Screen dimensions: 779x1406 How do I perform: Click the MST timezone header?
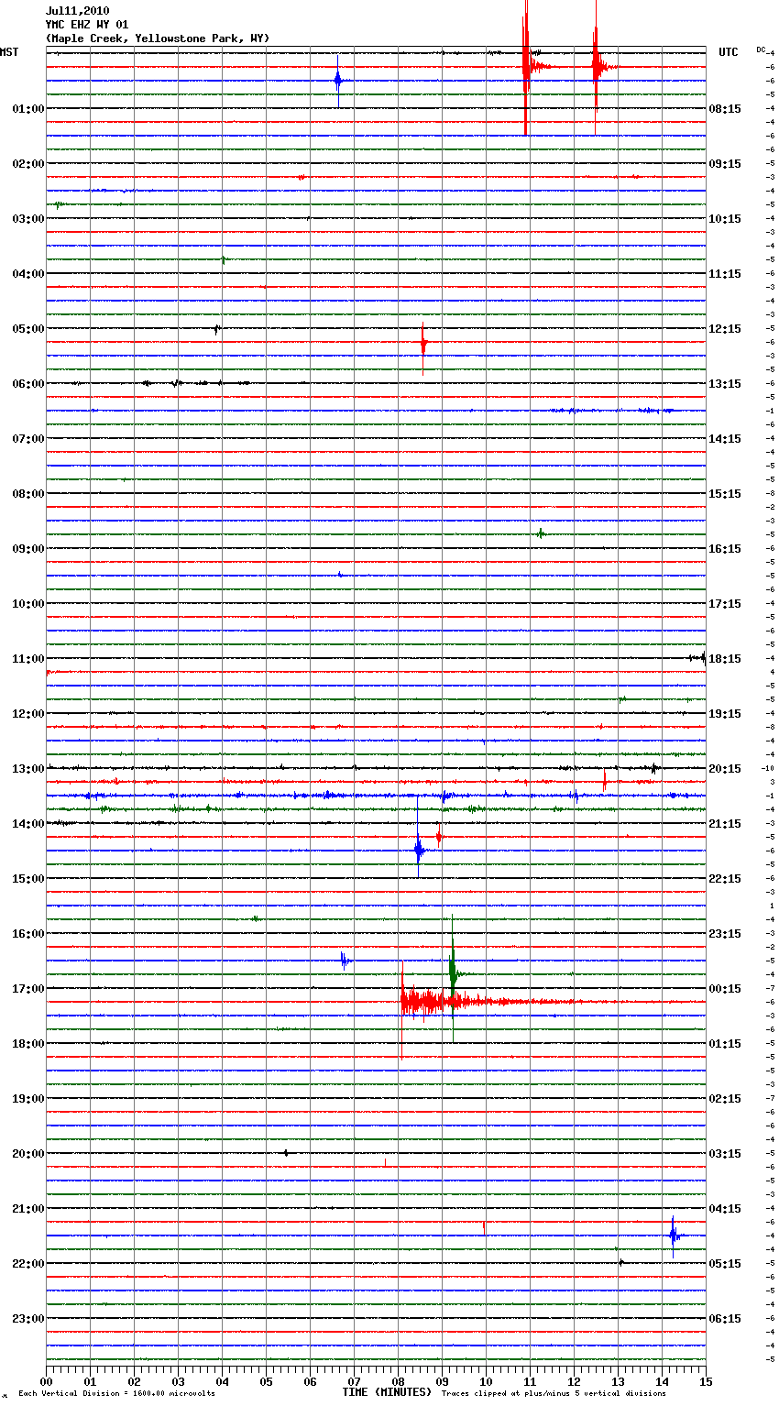pyautogui.click(x=9, y=52)
